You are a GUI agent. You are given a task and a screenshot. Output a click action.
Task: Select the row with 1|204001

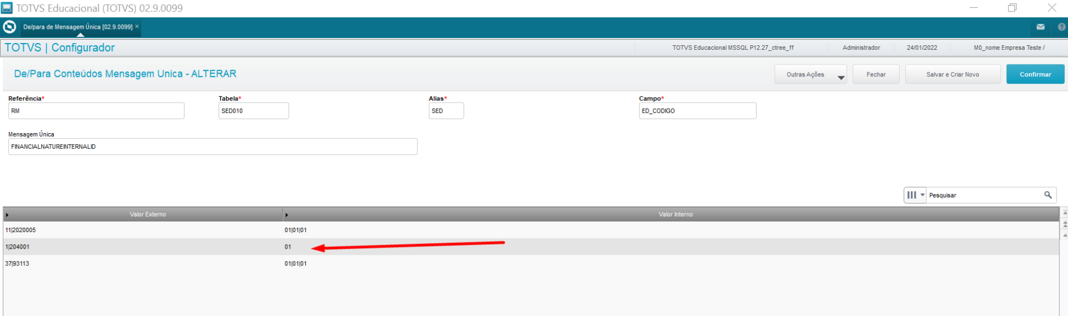tap(531, 247)
